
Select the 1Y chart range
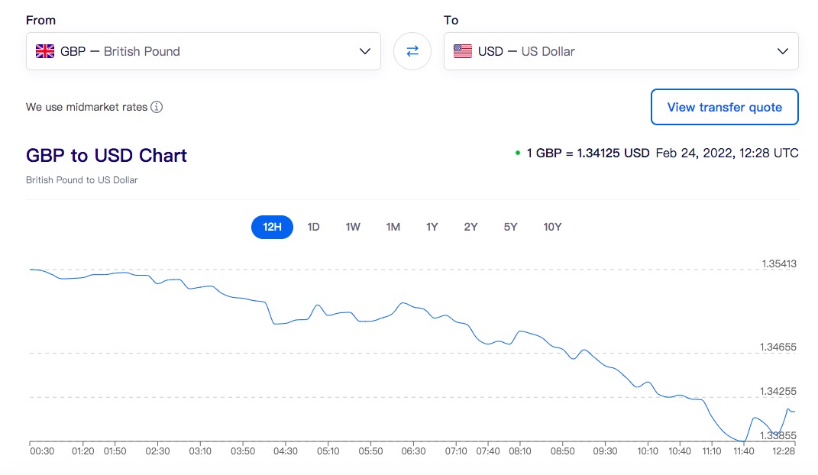coord(432,227)
